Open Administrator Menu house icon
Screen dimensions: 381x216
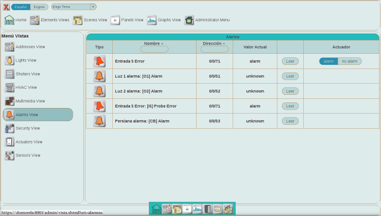point(189,20)
